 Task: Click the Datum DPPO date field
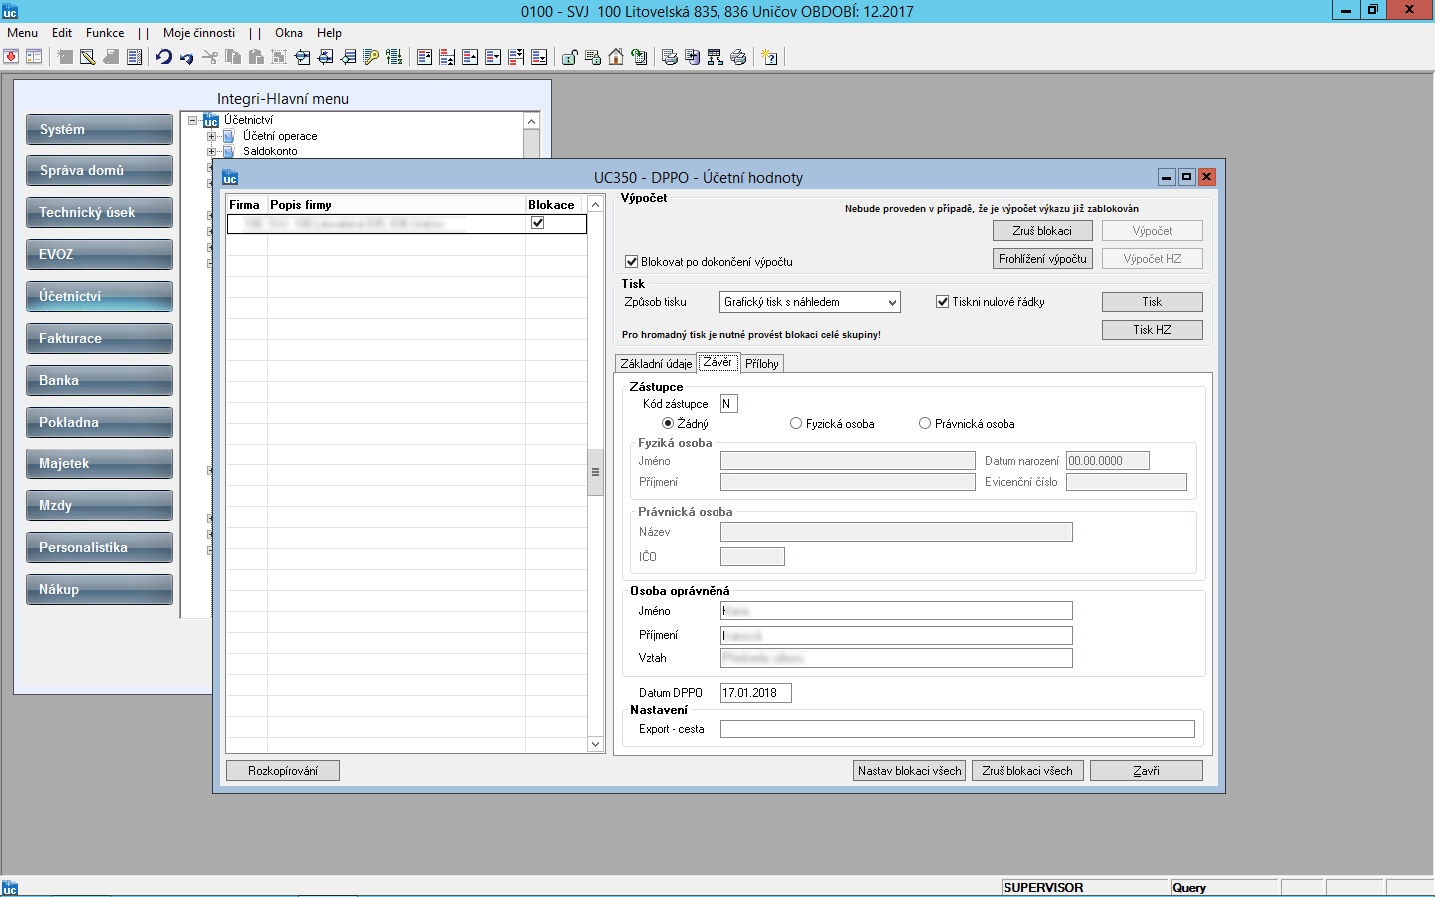point(756,693)
